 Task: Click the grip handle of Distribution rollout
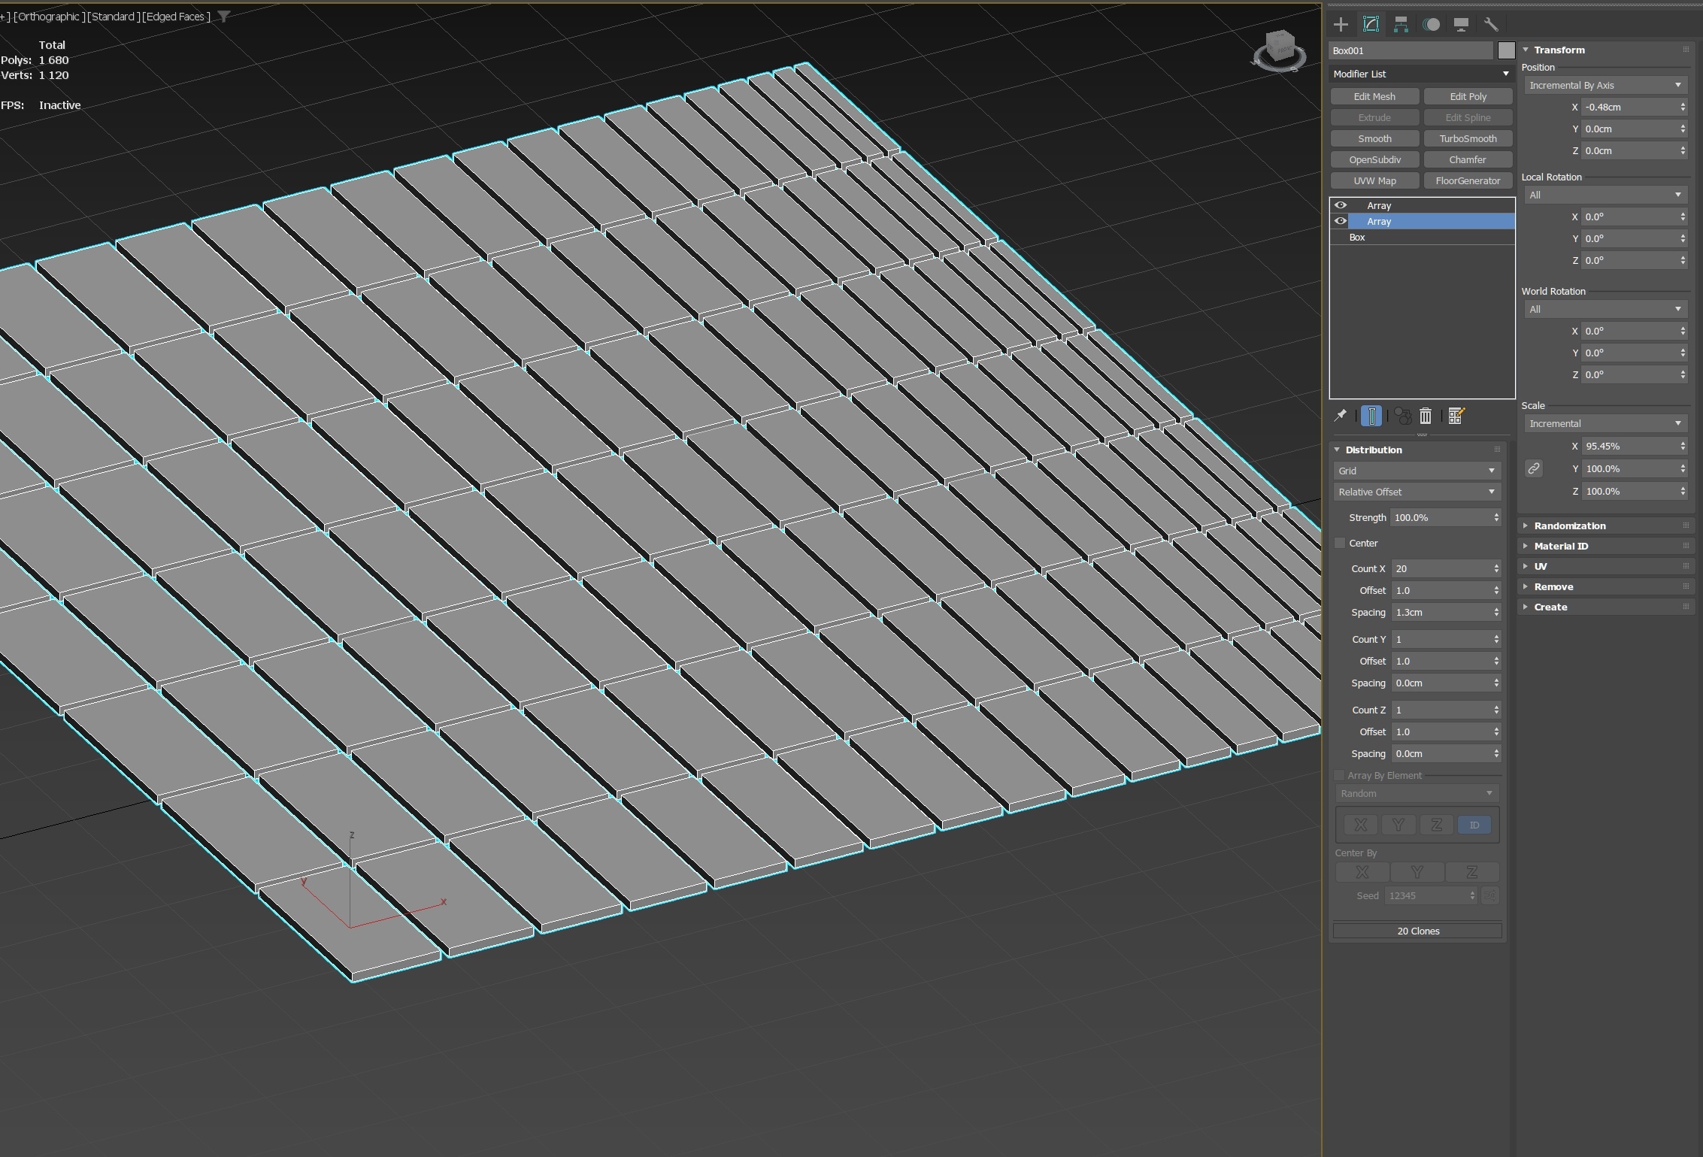pyautogui.click(x=1497, y=450)
